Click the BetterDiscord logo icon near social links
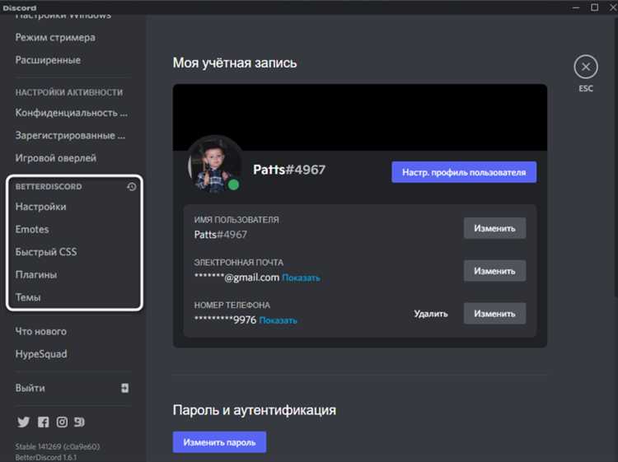618x462 pixels. pyautogui.click(x=80, y=422)
